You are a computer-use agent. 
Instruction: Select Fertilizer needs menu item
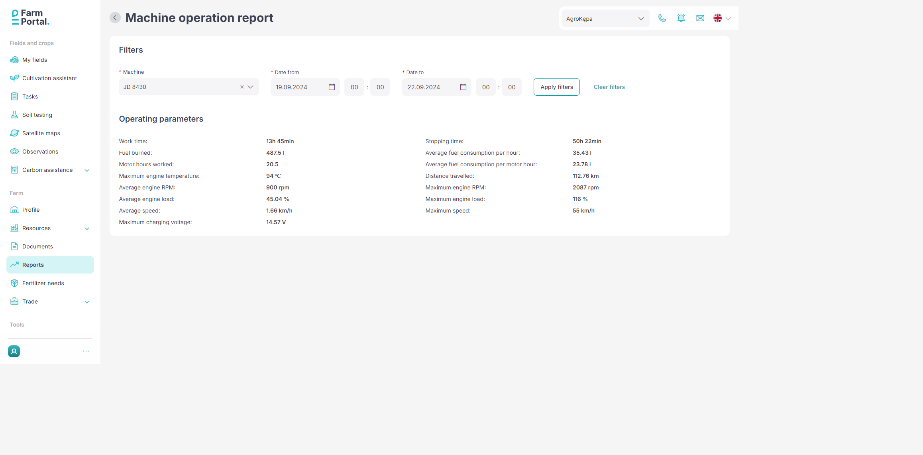[x=50, y=283]
